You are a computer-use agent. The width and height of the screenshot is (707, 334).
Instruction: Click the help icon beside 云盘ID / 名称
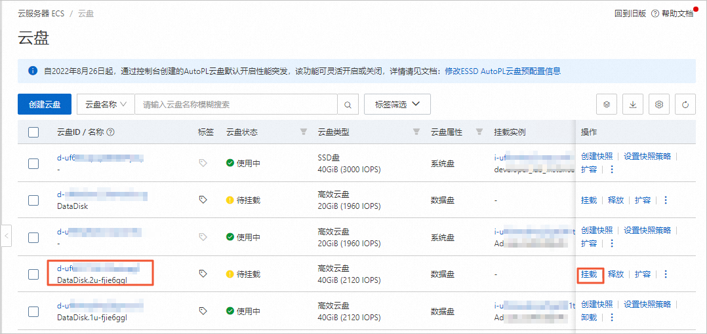point(111,132)
